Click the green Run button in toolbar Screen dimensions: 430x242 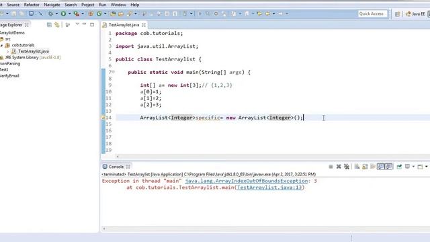coord(63,13)
